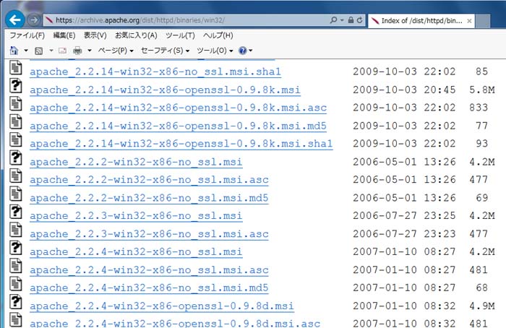Open the お気に入り(A) menu

[136, 35]
